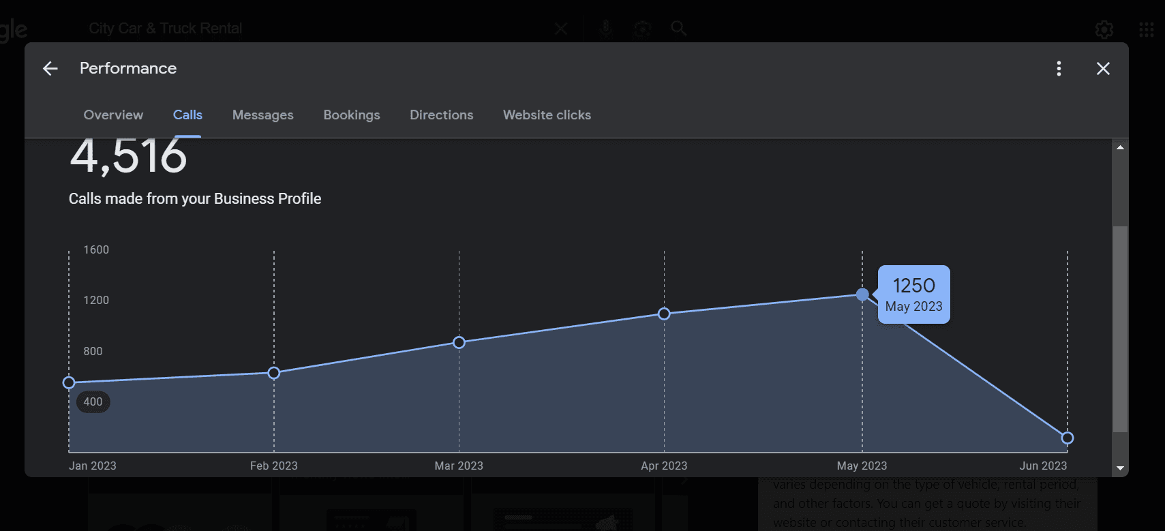This screenshot has height=531, width=1165.
Task: Click the Jun 2023 axis label
Action: click(x=1043, y=466)
